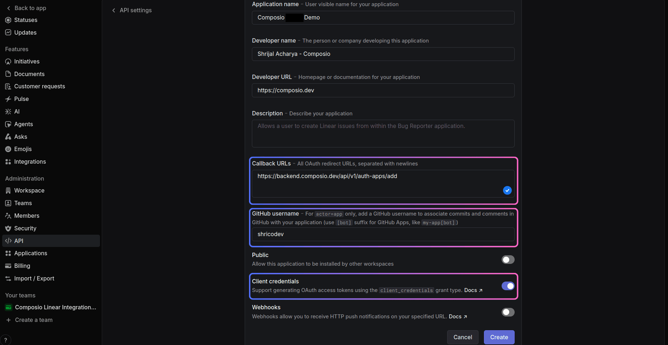
Task: Click the Agents sidebar icon
Action: tap(8, 124)
